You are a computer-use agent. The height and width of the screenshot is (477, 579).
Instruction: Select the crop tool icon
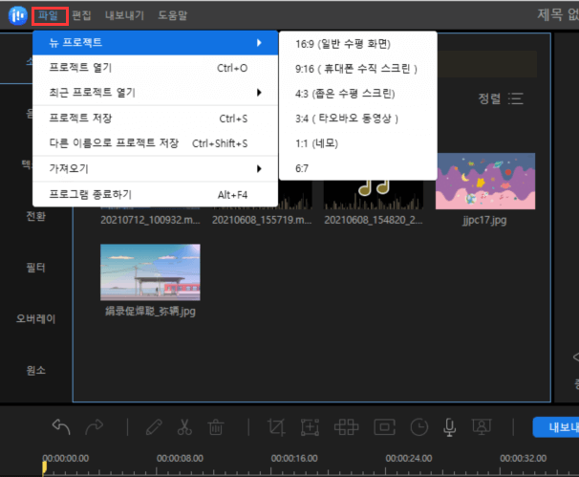pyautogui.click(x=276, y=427)
